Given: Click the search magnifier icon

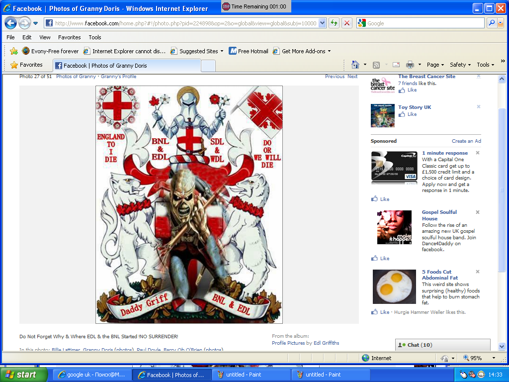Looking at the screenshot, I should pyautogui.click(x=491, y=23).
